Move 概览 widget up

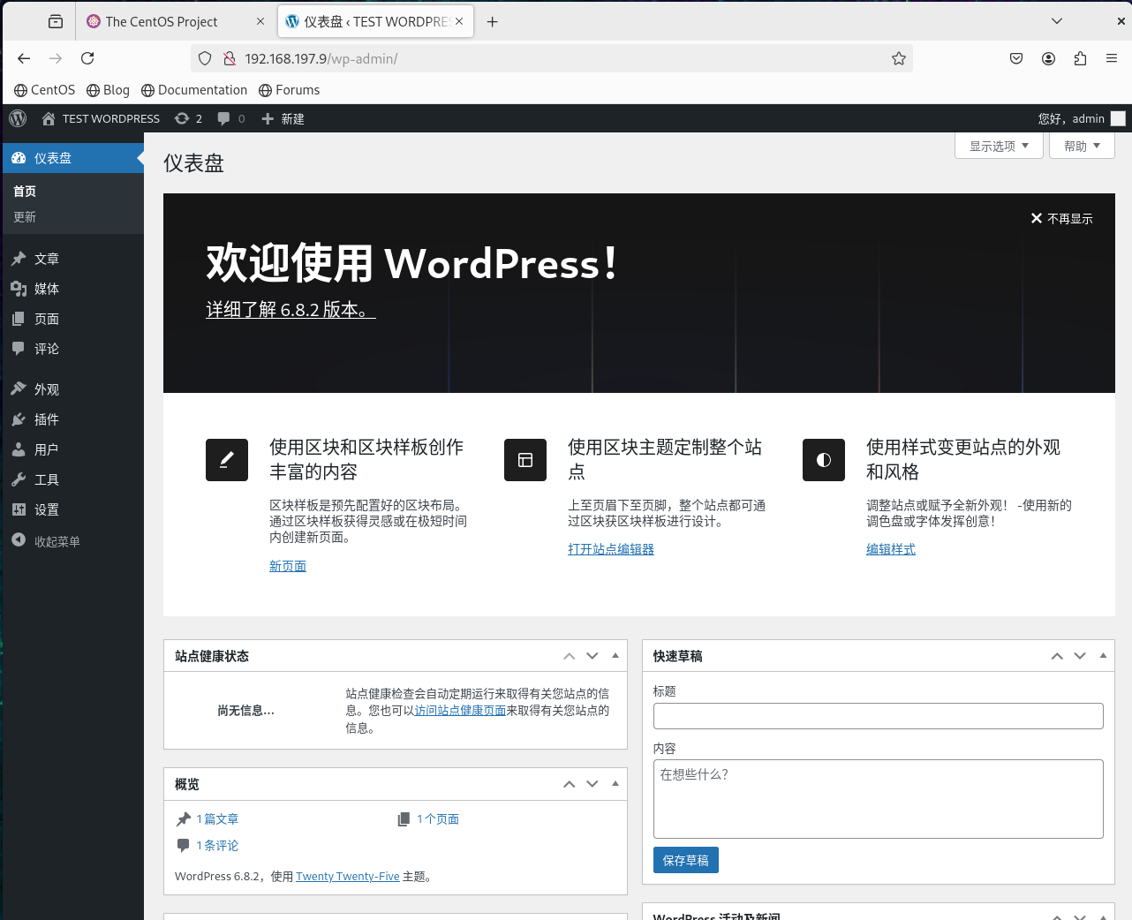570,784
